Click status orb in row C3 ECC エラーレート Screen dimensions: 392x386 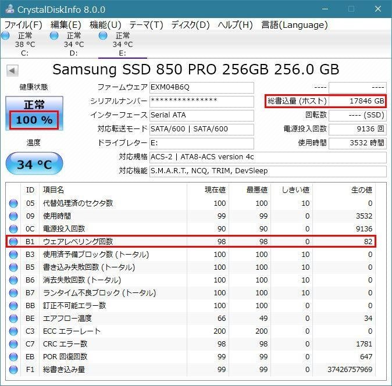(x=13, y=331)
